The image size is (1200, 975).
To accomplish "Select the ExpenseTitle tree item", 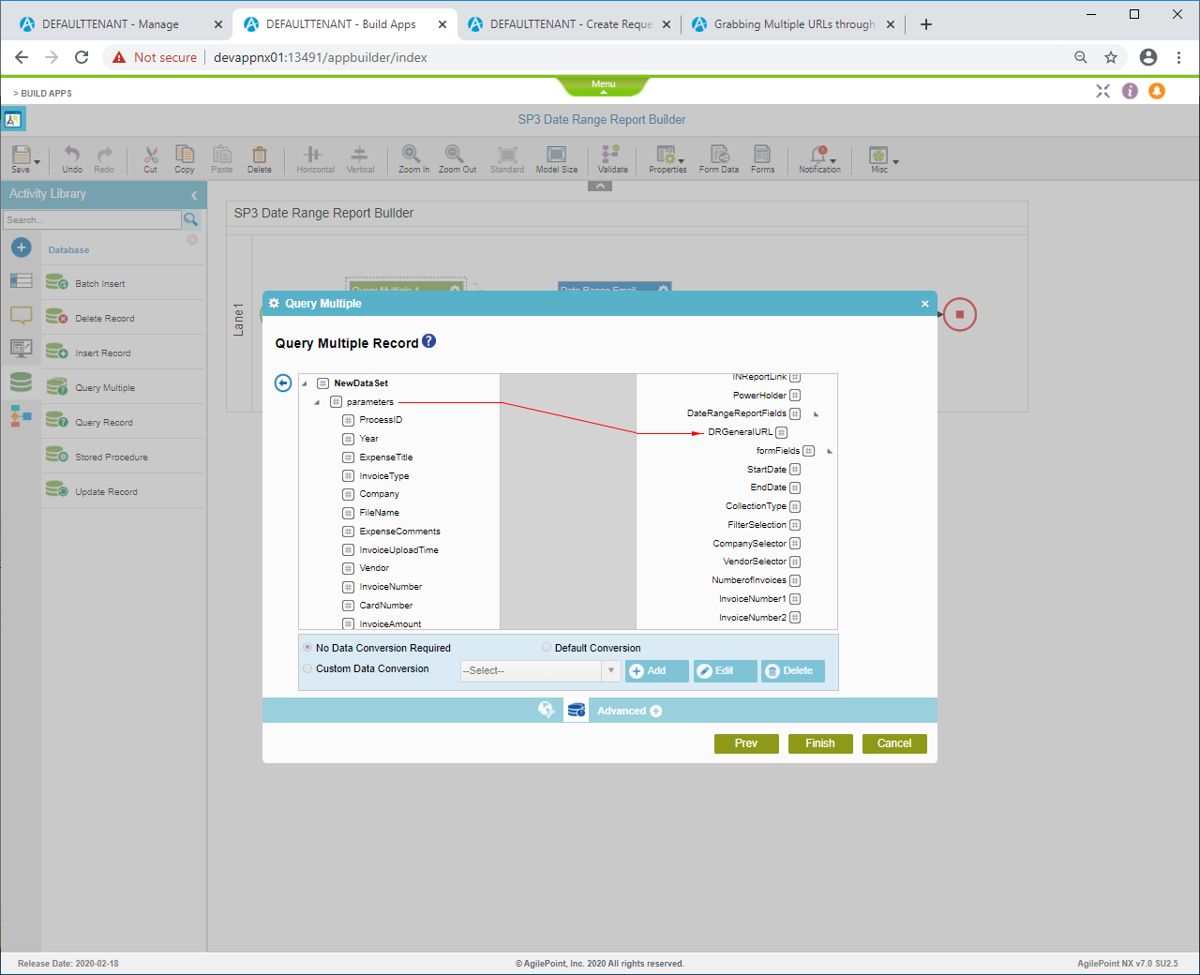I will (385, 457).
